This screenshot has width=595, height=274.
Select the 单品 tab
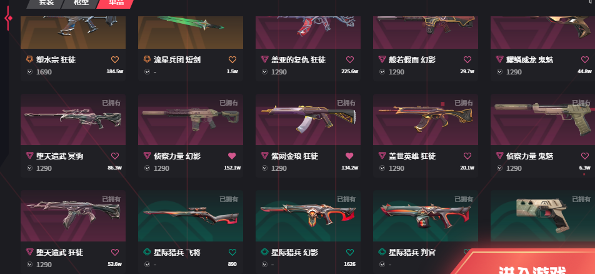pos(116,3)
